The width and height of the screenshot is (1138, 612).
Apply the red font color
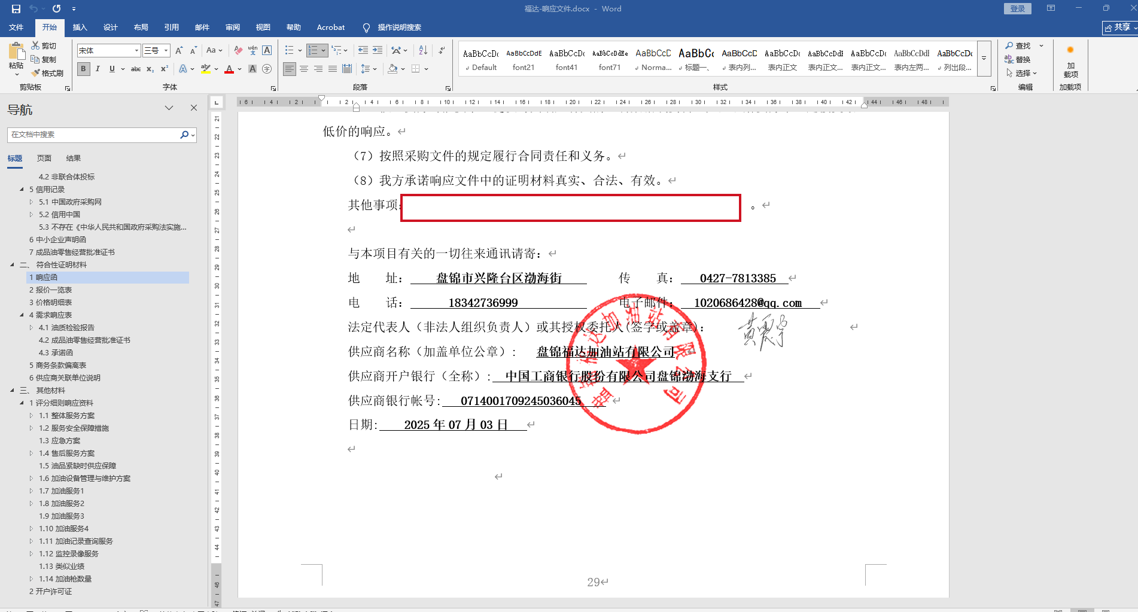click(229, 69)
